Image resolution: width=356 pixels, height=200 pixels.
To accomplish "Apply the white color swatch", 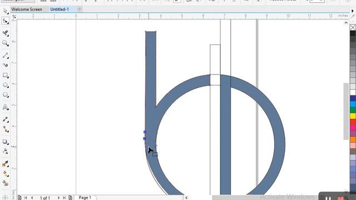I will click(x=353, y=92).
